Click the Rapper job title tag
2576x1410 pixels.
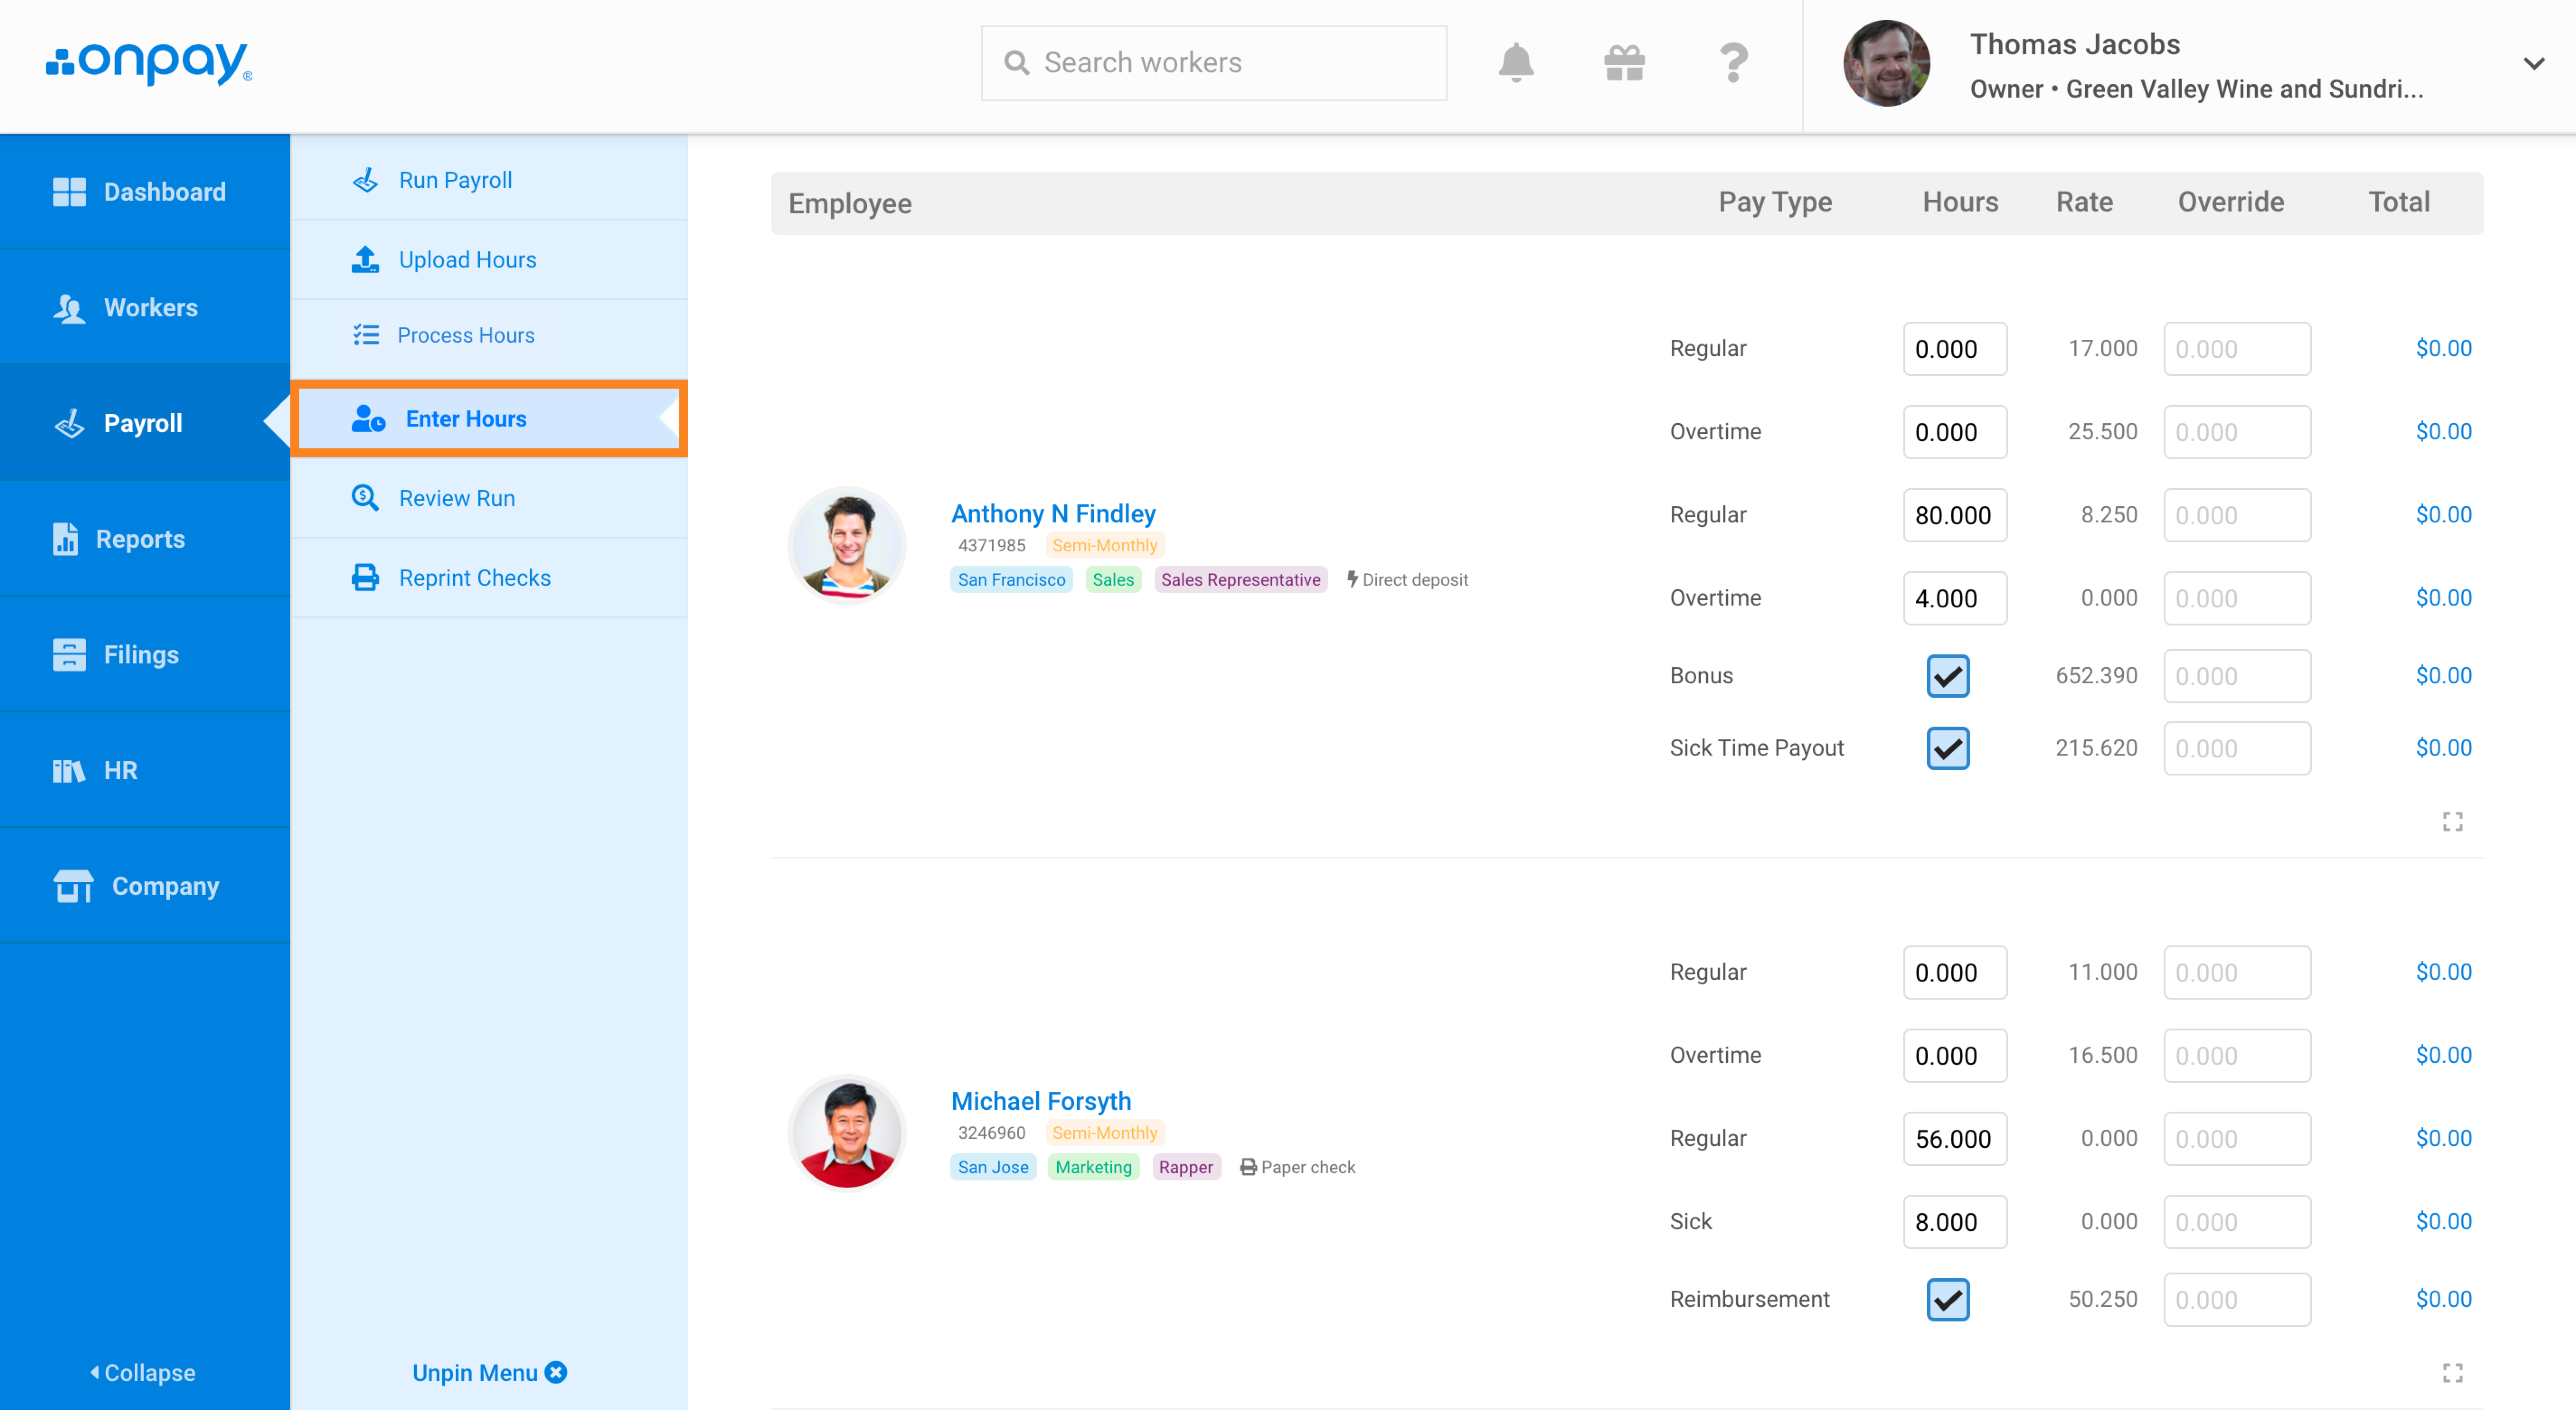(x=1185, y=1167)
